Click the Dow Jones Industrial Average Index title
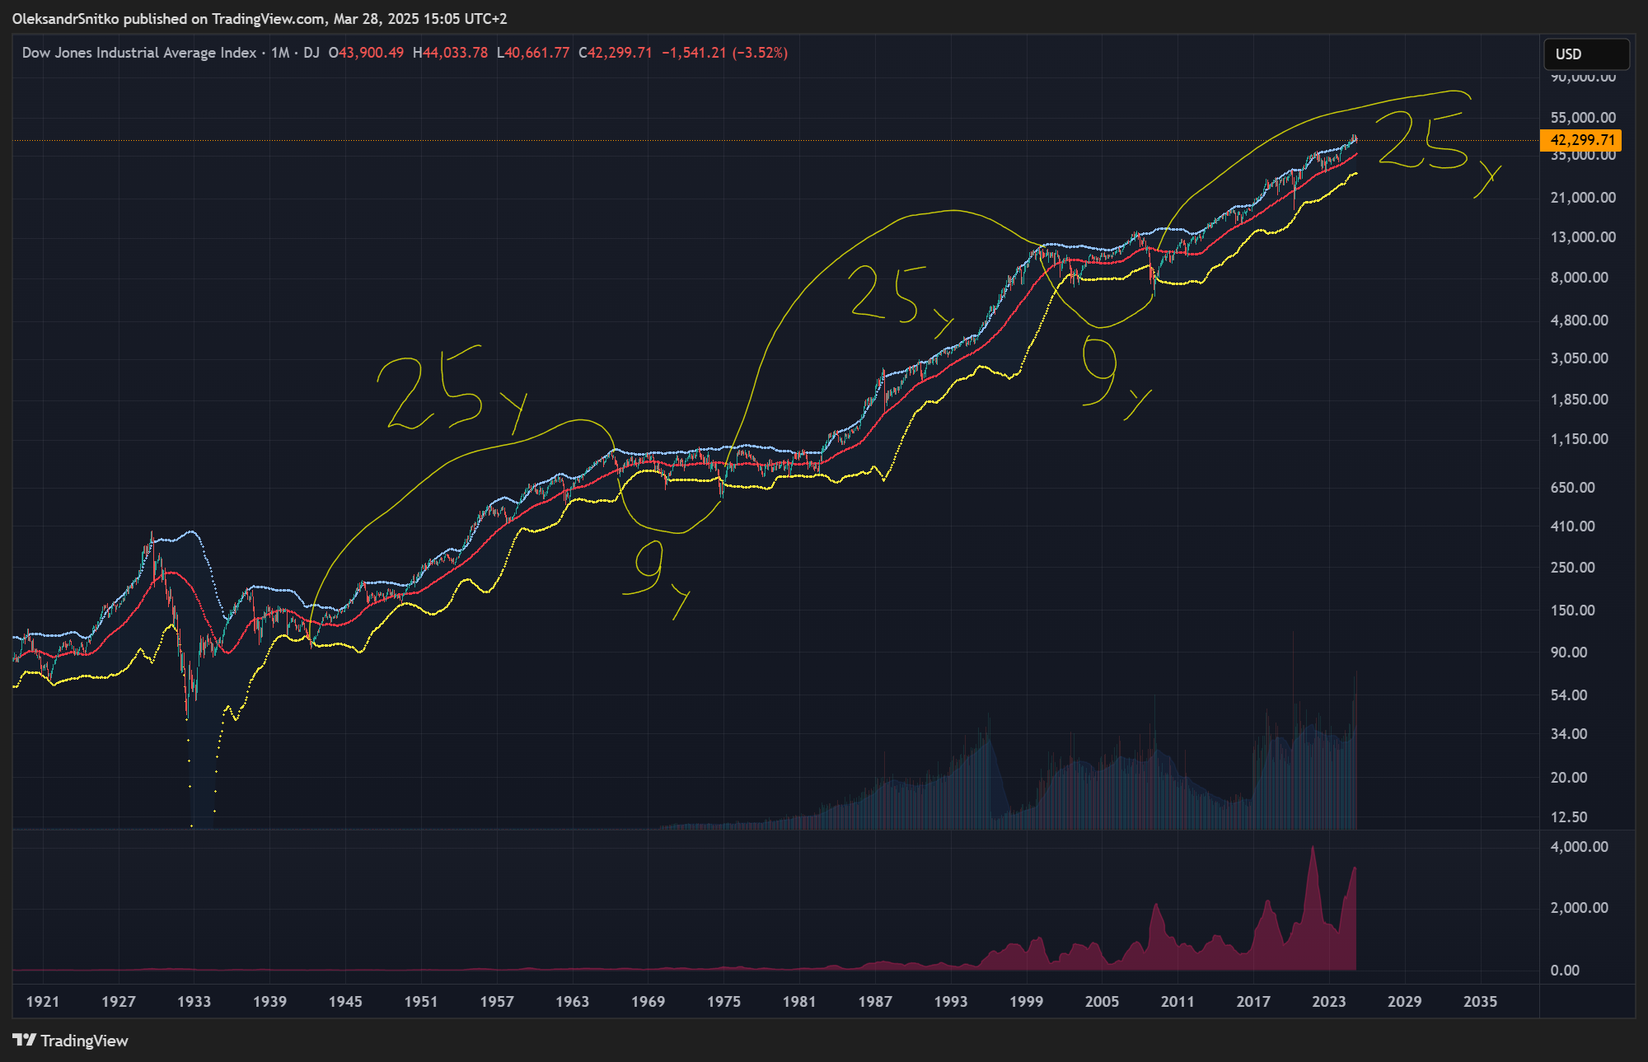The width and height of the screenshot is (1648, 1062). [x=139, y=53]
